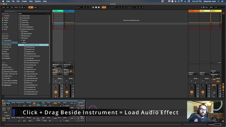Toggle the browser show/hide button
This screenshot has height=127, width=226.
point(2,11)
